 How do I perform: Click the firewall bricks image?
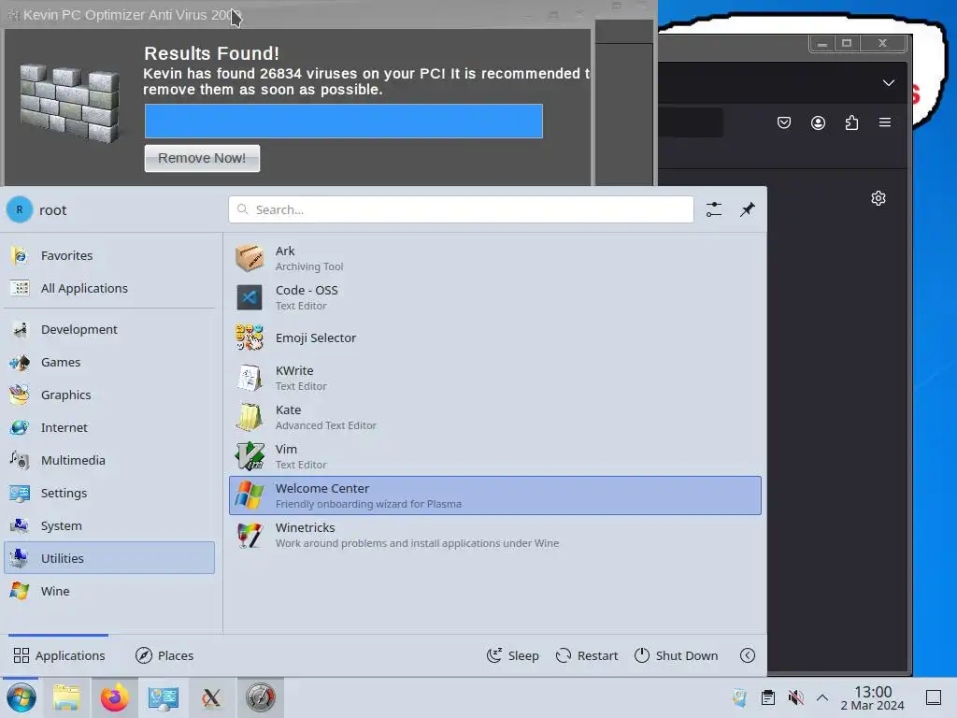pos(69,103)
